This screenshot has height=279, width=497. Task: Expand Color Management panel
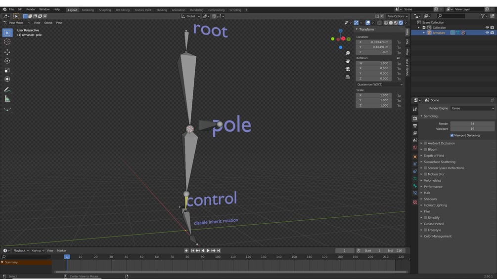438,237
